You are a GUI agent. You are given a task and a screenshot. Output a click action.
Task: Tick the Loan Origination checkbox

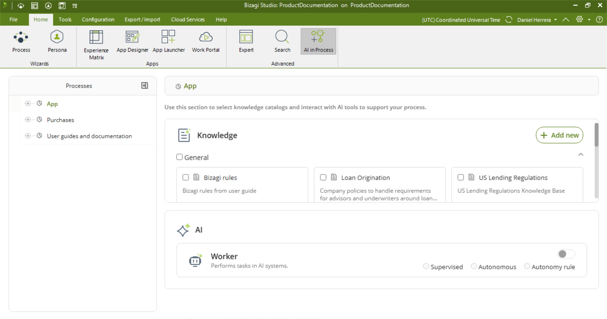[x=323, y=177]
